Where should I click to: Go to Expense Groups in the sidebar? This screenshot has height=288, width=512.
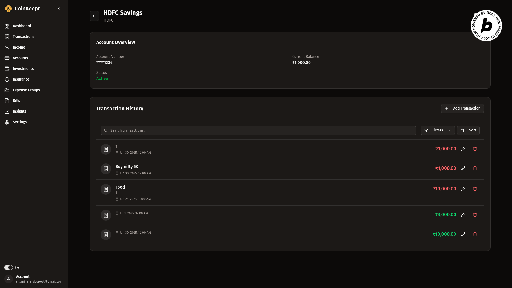[26, 90]
